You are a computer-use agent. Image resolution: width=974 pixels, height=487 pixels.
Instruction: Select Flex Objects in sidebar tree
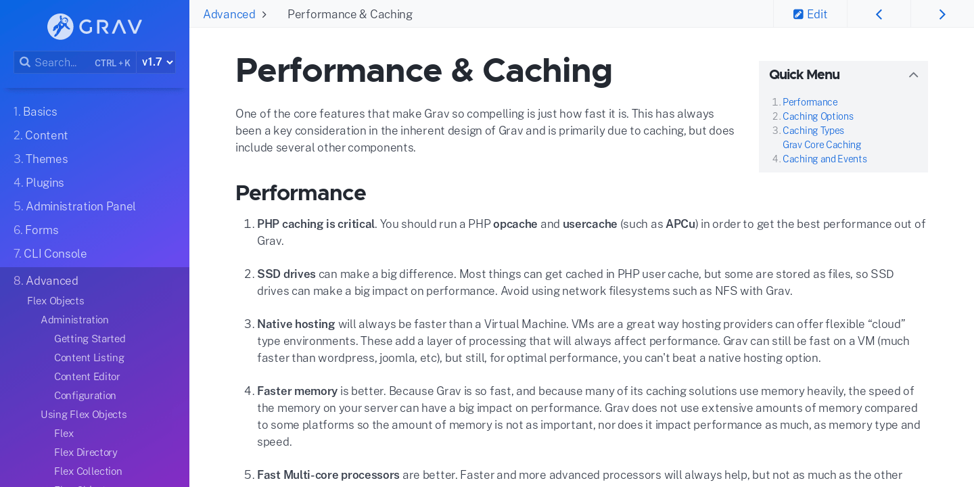point(55,301)
